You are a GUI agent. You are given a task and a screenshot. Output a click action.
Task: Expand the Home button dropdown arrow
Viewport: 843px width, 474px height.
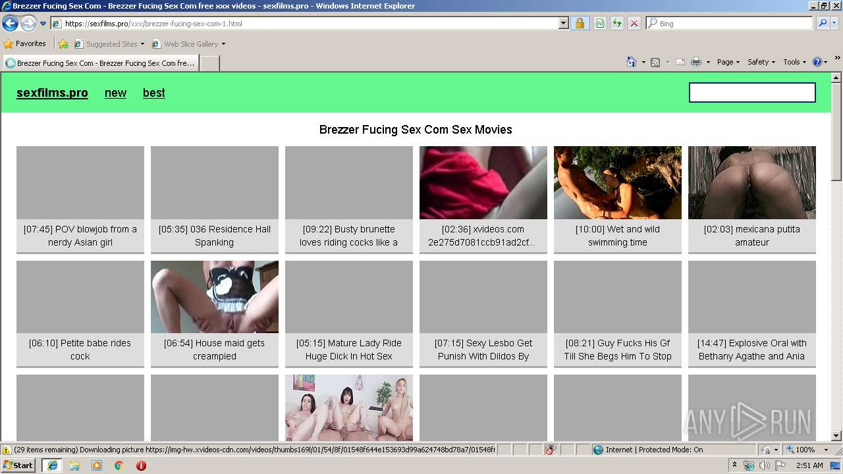coord(643,62)
